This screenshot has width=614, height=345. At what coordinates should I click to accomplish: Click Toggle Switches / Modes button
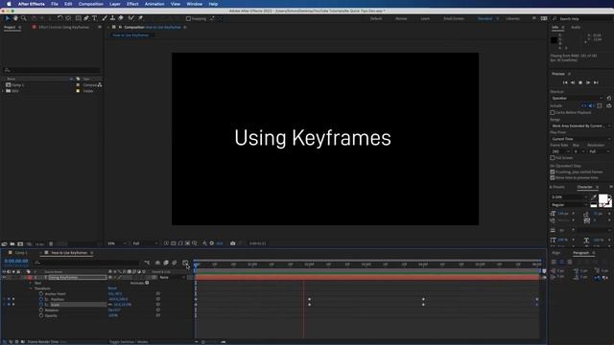129,342
